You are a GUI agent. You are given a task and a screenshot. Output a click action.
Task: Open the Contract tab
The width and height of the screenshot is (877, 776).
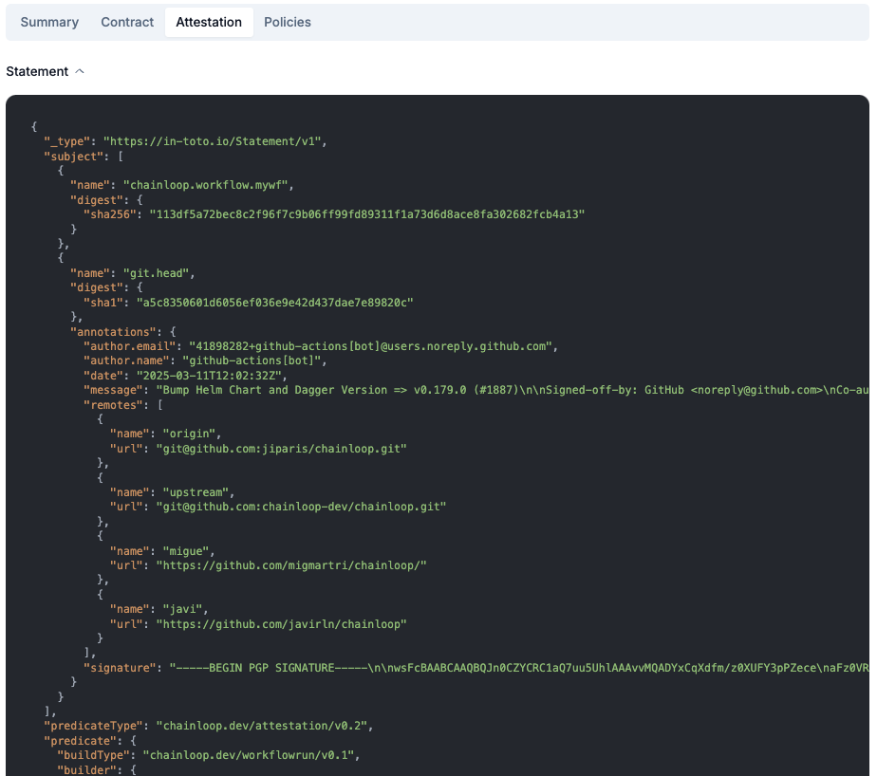coord(127,23)
